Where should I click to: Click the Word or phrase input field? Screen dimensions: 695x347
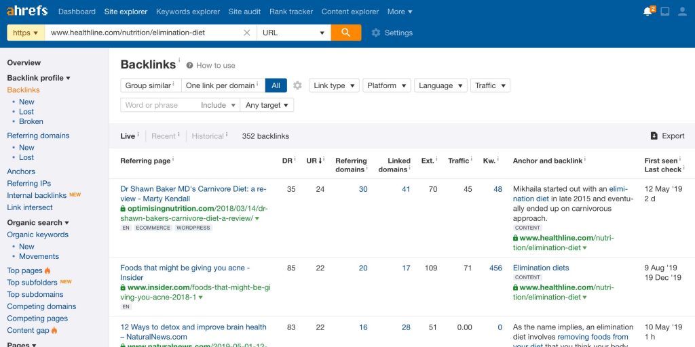[159, 105]
